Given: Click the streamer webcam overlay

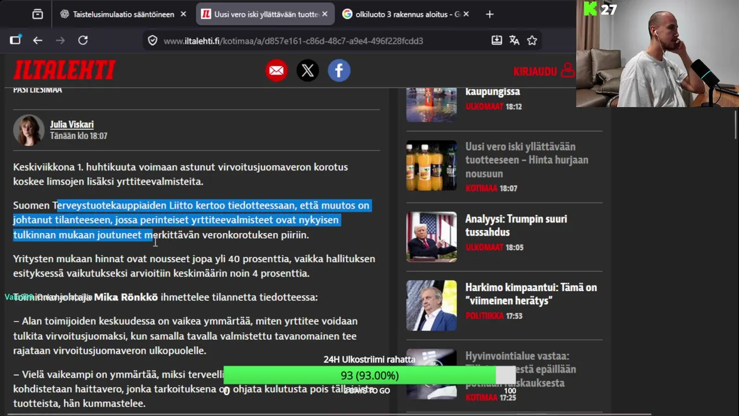Looking at the screenshot, I should (x=658, y=54).
